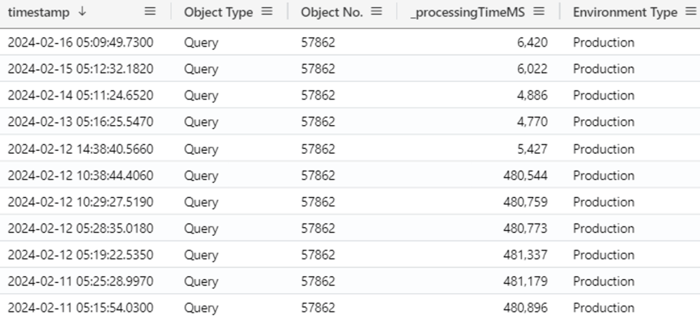The width and height of the screenshot is (700, 322).
Task: Toggle sort direction arrow on timestamp
Action: [83, 12]
